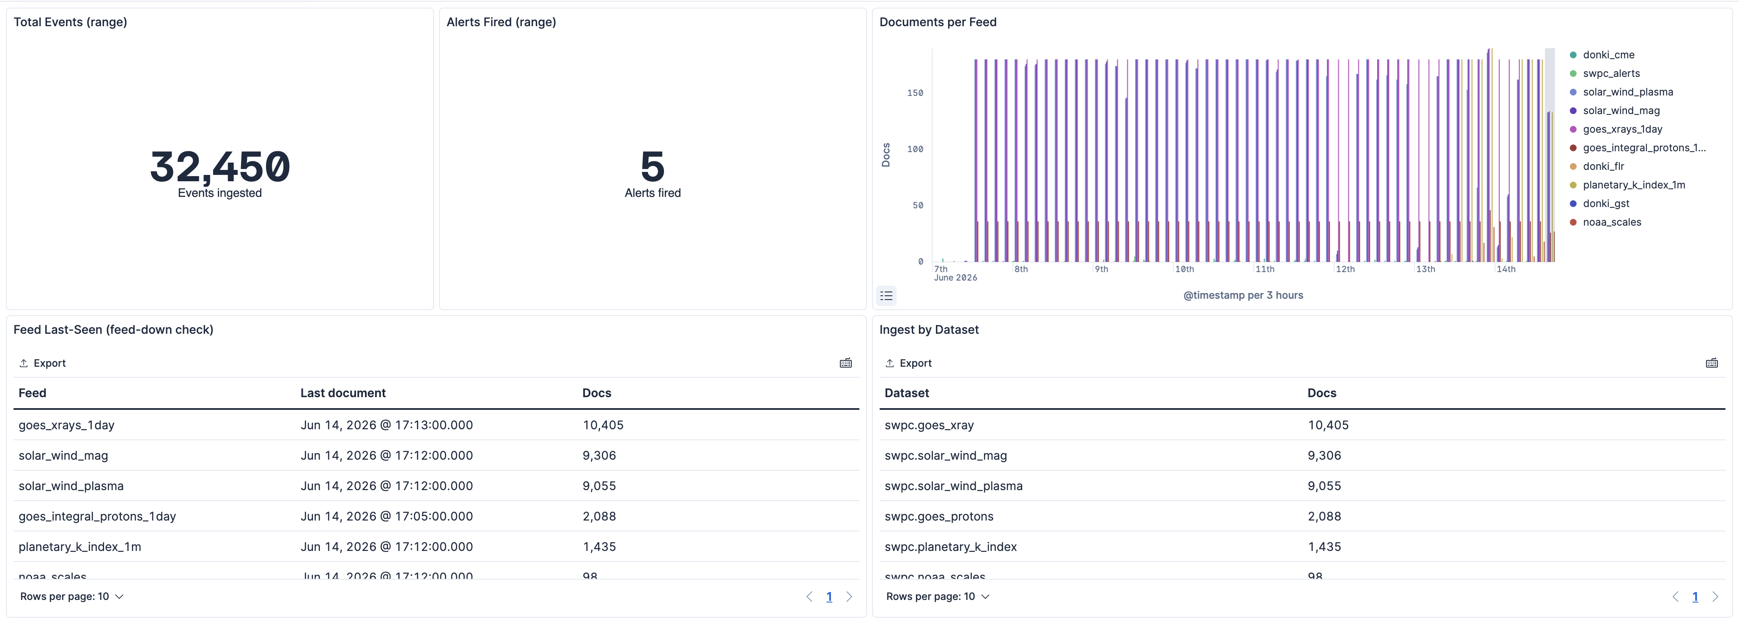The width and height of the screenshot is (1739, 627).
Task: Open Rows per page dropdown in Ingest by Dataset
Action: (x=938, y=597)
